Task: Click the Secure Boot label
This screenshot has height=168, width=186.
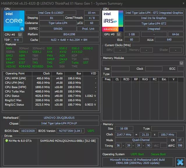Action: pyautogui.click(x=158, y=154)
